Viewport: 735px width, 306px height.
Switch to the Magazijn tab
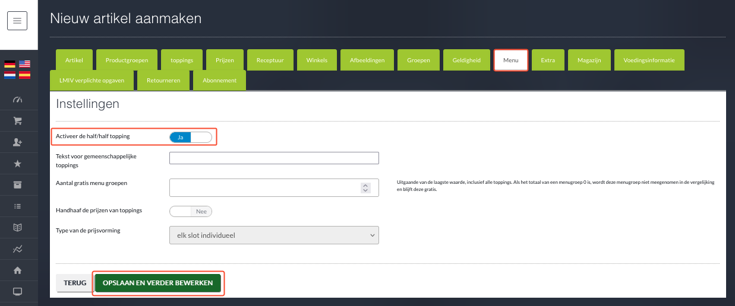589,60
